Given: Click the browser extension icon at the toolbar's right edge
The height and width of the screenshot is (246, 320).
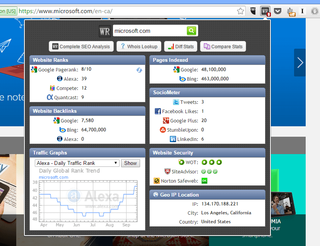Looking at the screenshot, I should point(315,11).
